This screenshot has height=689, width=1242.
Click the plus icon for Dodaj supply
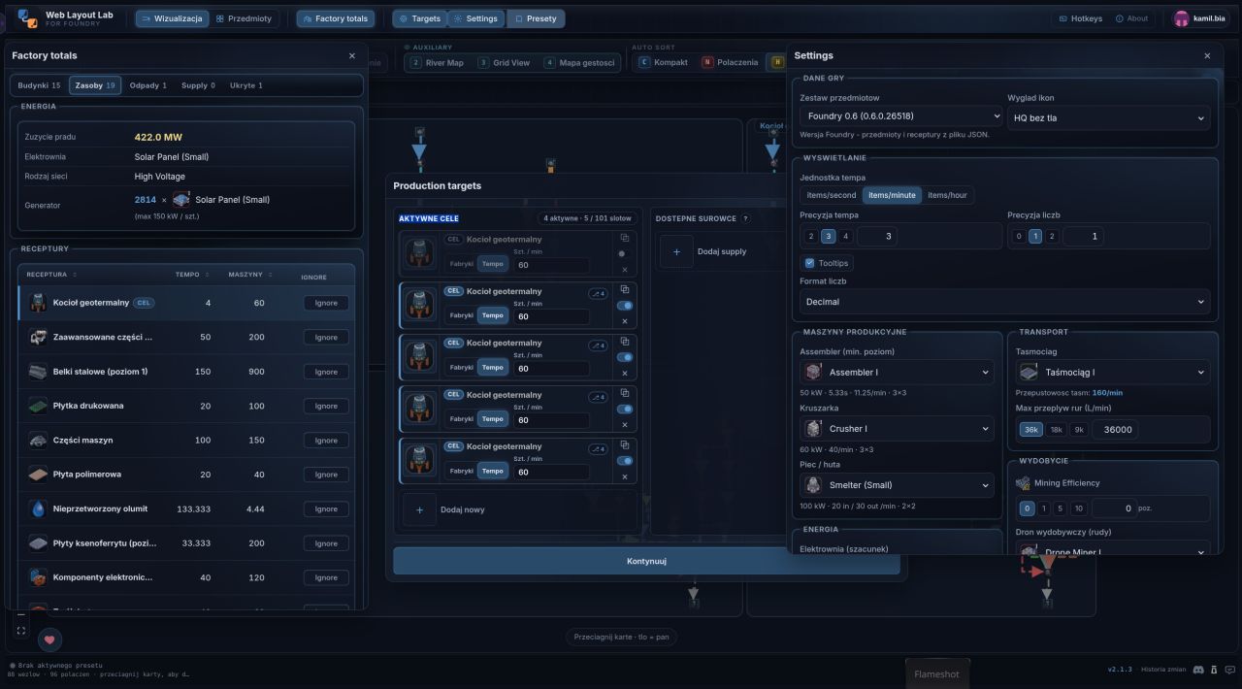(x=676, y=251)
